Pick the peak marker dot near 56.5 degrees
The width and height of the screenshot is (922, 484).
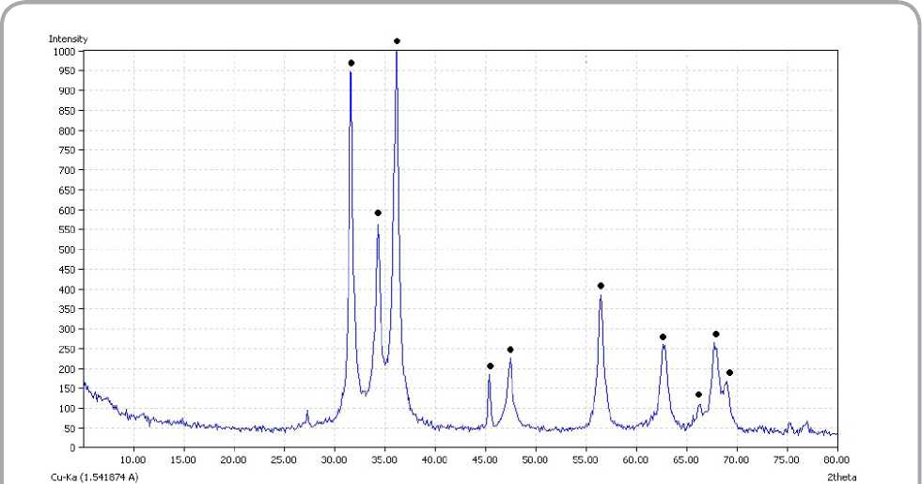pyautogui.click(x=601, y=286)
